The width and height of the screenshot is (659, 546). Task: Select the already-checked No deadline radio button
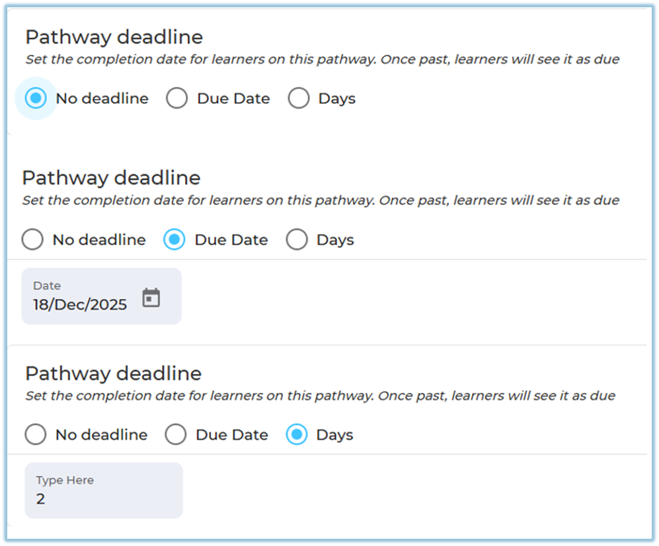[x=36, y=98]
